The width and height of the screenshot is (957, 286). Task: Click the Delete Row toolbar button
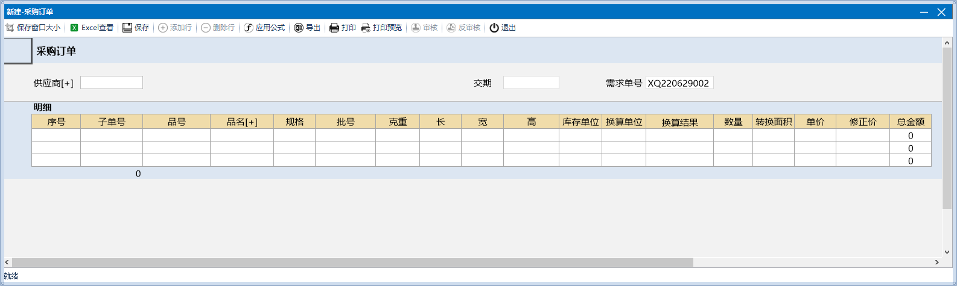[218, 28]
